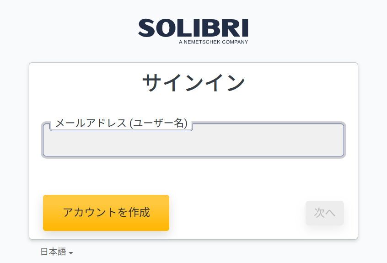Click the small triangle next to 日本語
This screenshot has width=387, height=263.
pos(71,253)
